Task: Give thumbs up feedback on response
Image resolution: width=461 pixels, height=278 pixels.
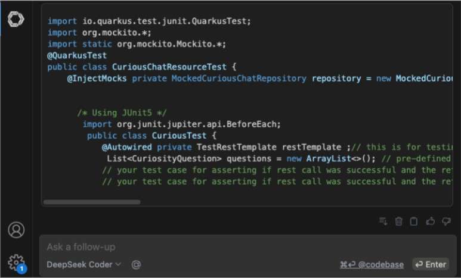Action: tap(431, 221)
